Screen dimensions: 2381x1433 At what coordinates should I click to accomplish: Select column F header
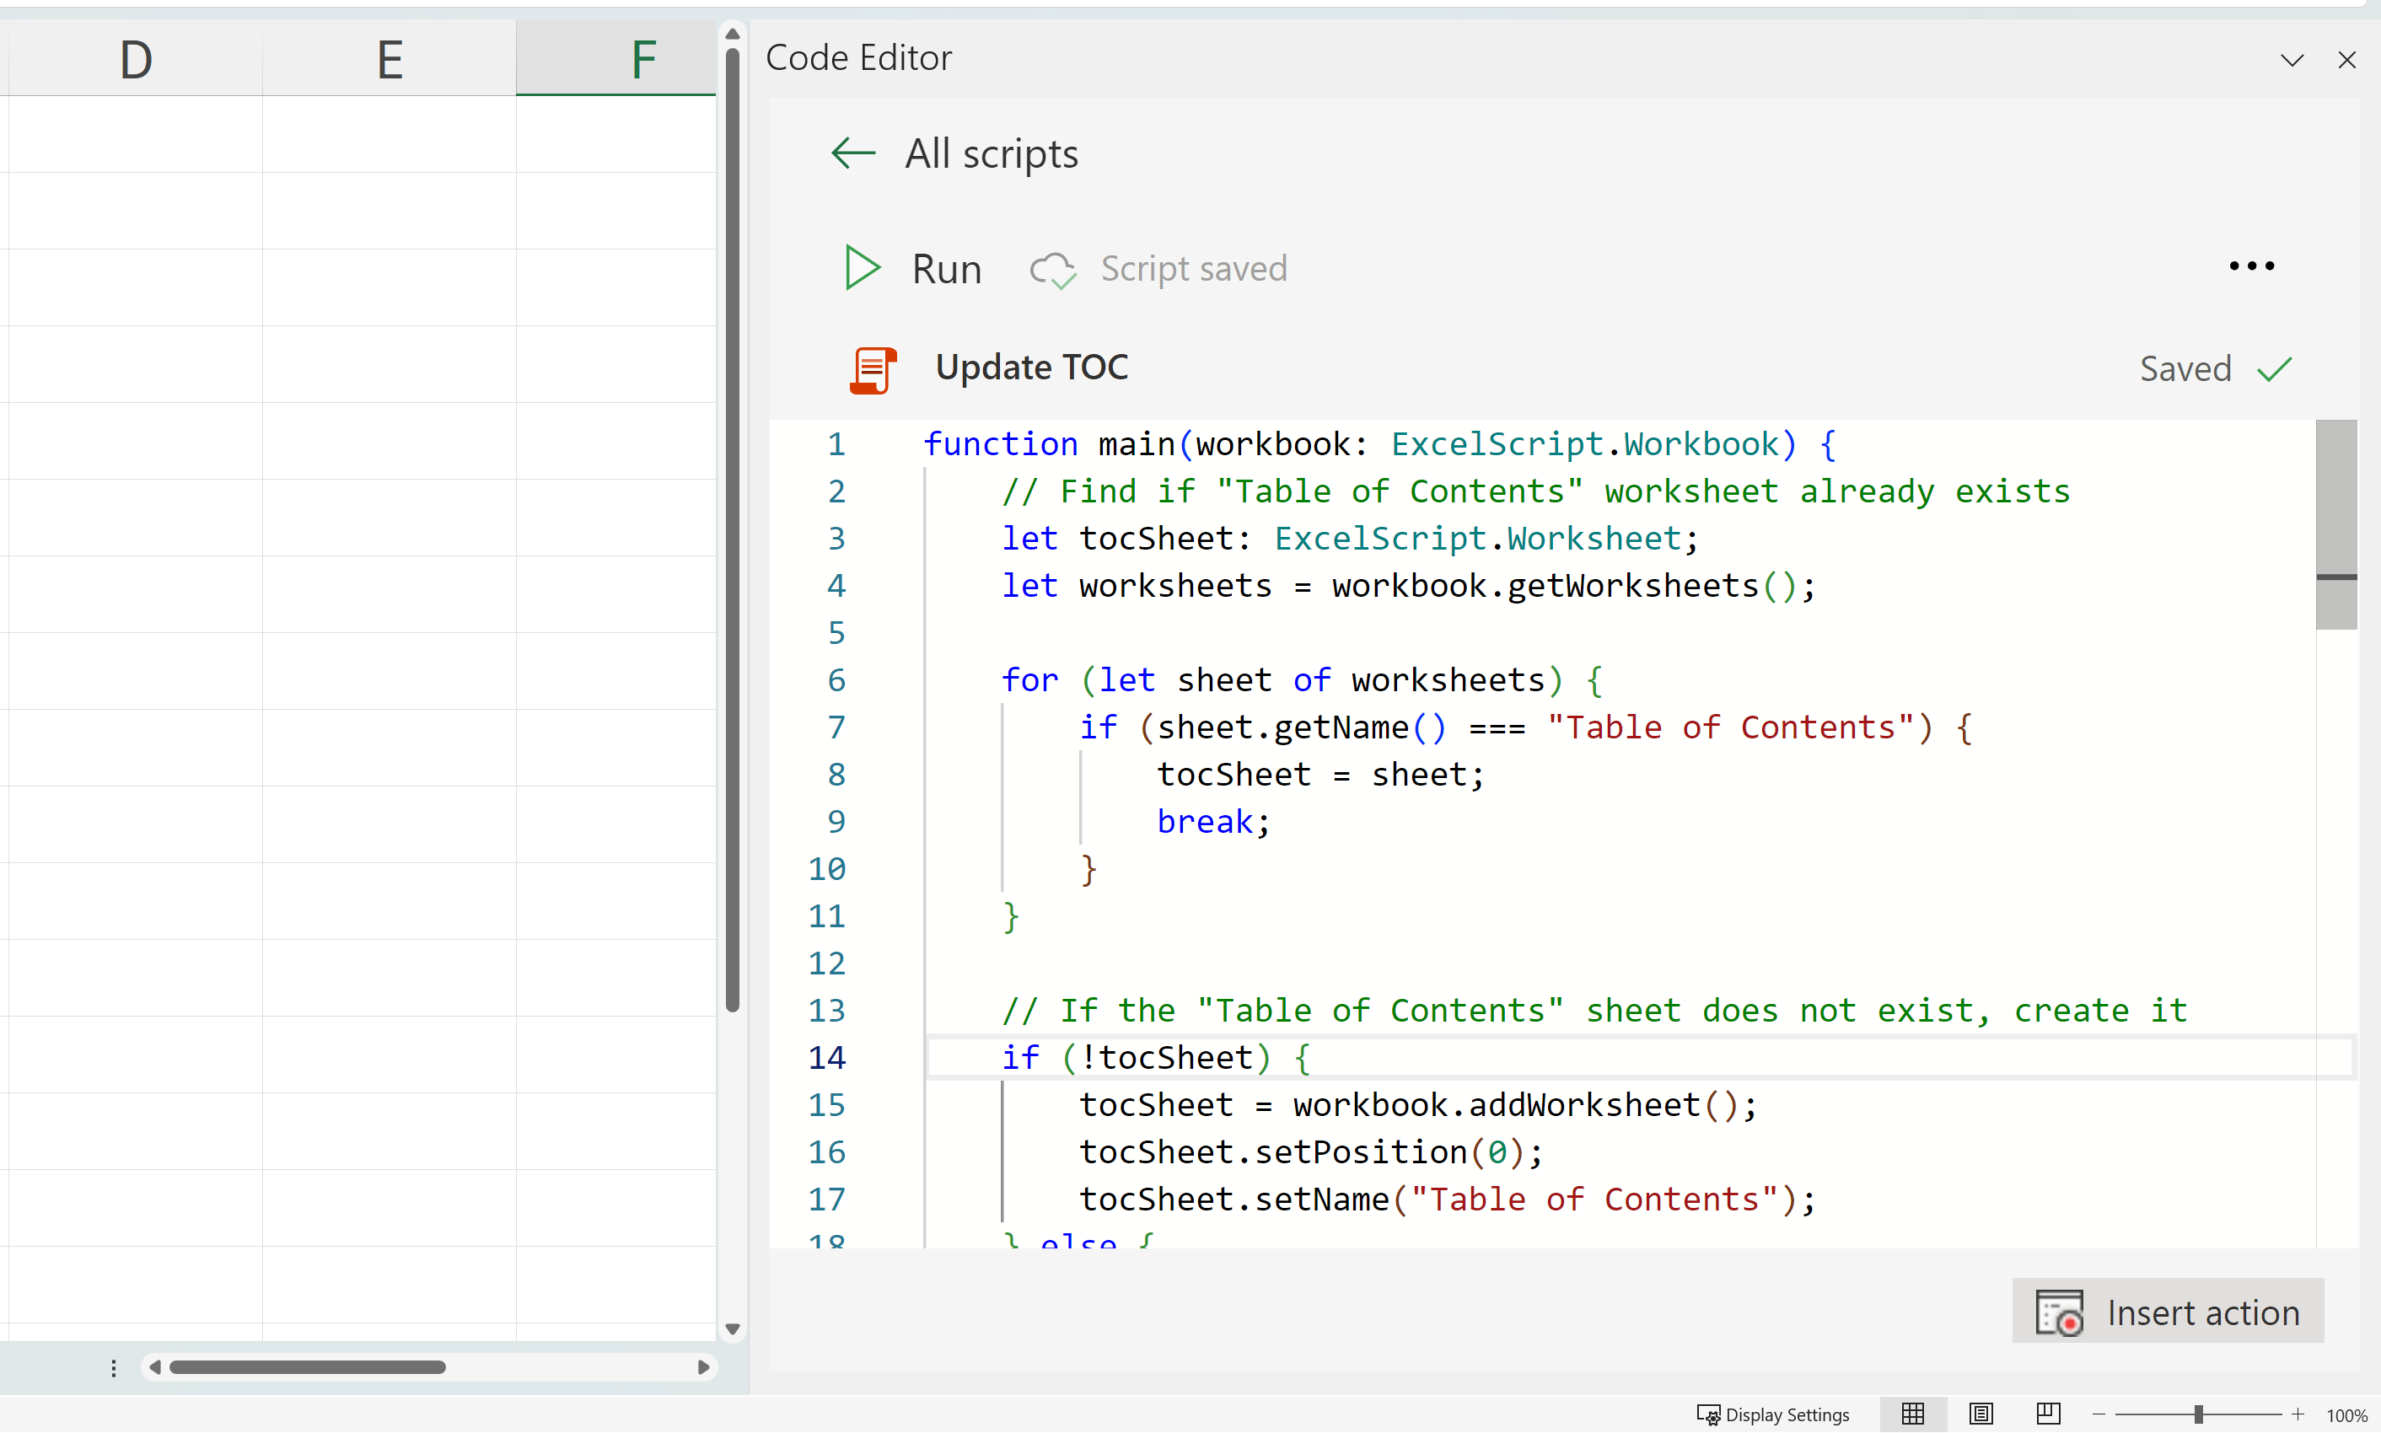click(643, 60)
